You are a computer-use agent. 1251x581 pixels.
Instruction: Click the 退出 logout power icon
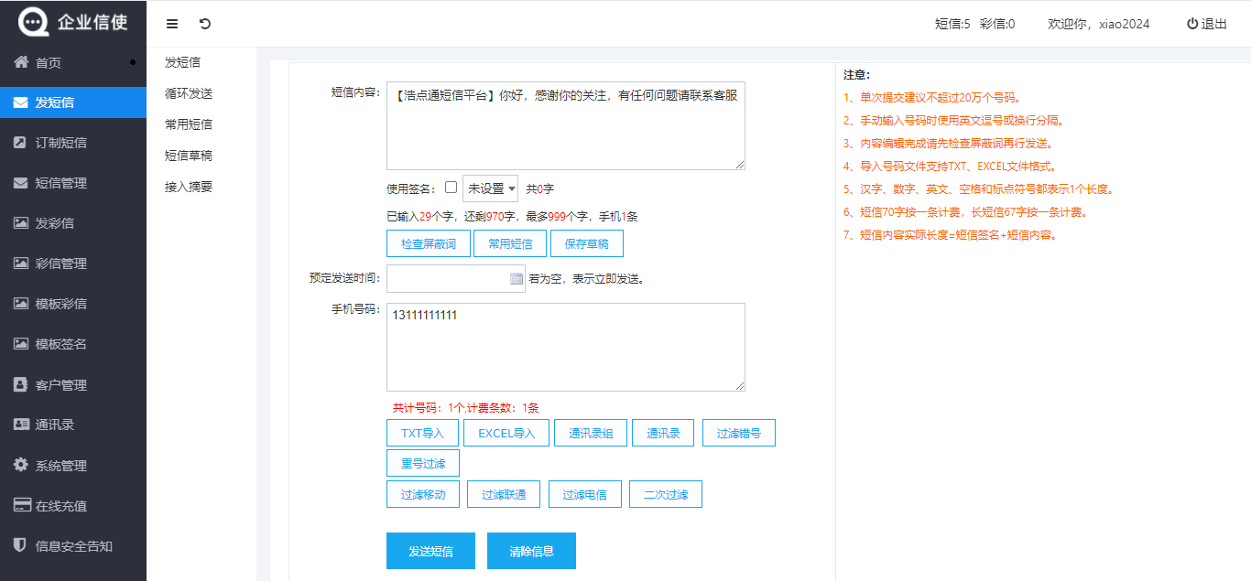1192,24
